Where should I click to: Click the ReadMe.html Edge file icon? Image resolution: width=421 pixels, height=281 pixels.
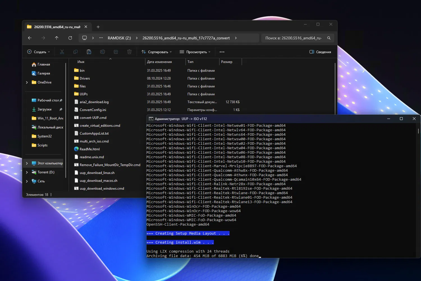pos(76,149)
